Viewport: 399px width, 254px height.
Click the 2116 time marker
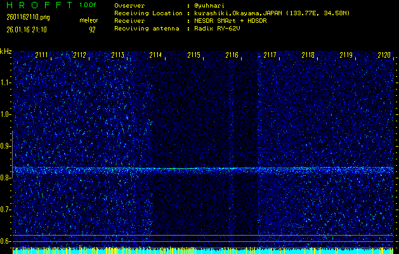point(232,55)
